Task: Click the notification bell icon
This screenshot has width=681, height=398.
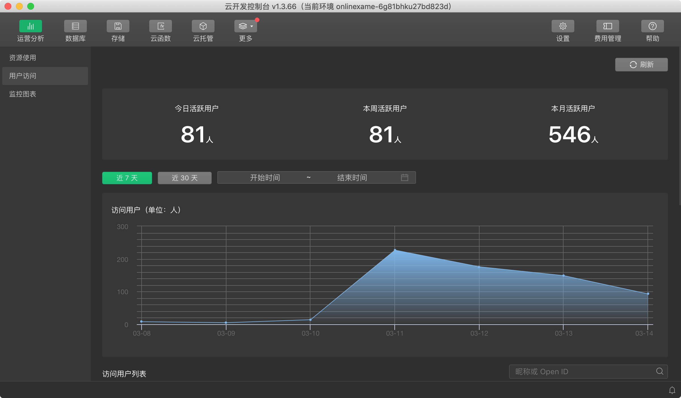Action: (x=672, y=390)
